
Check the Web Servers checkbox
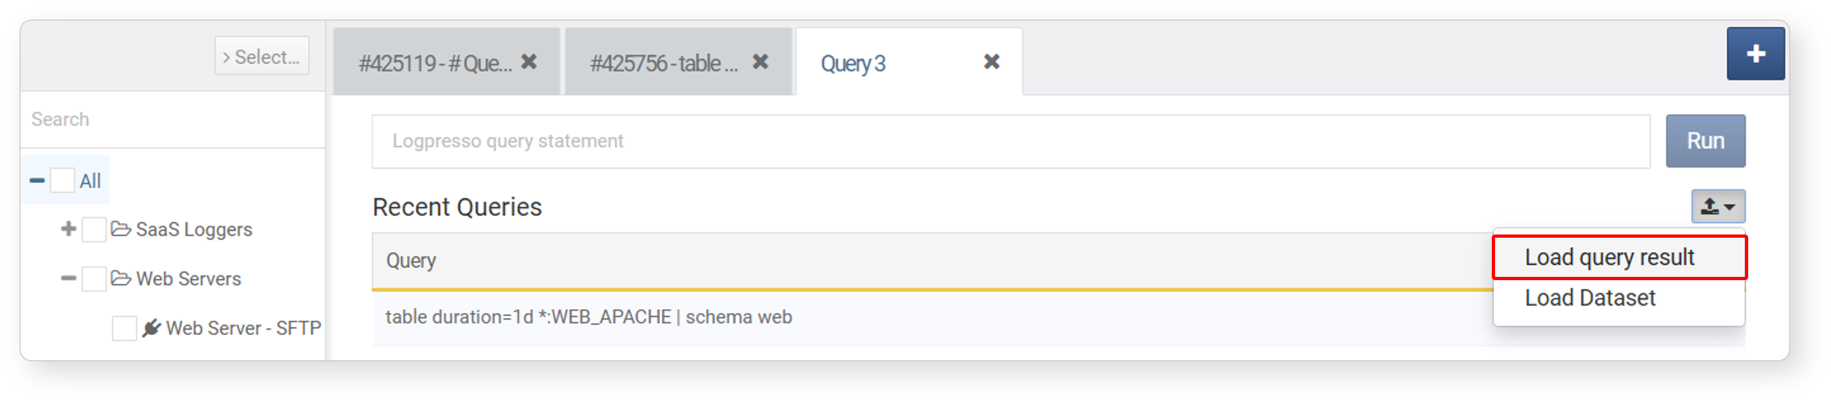(94, 279)
